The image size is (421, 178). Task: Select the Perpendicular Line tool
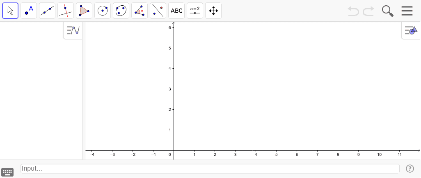66,11
